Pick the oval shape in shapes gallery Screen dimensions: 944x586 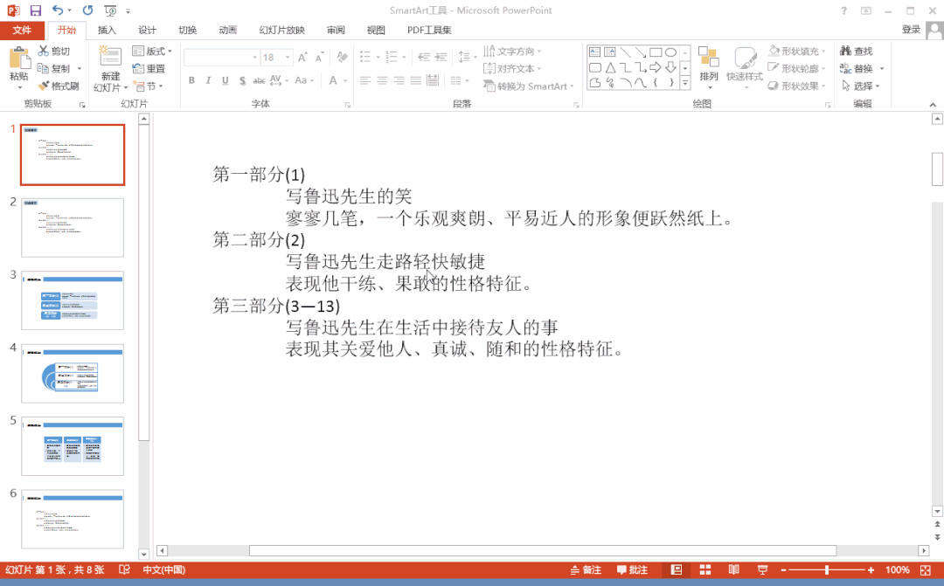tap(670, 52)
